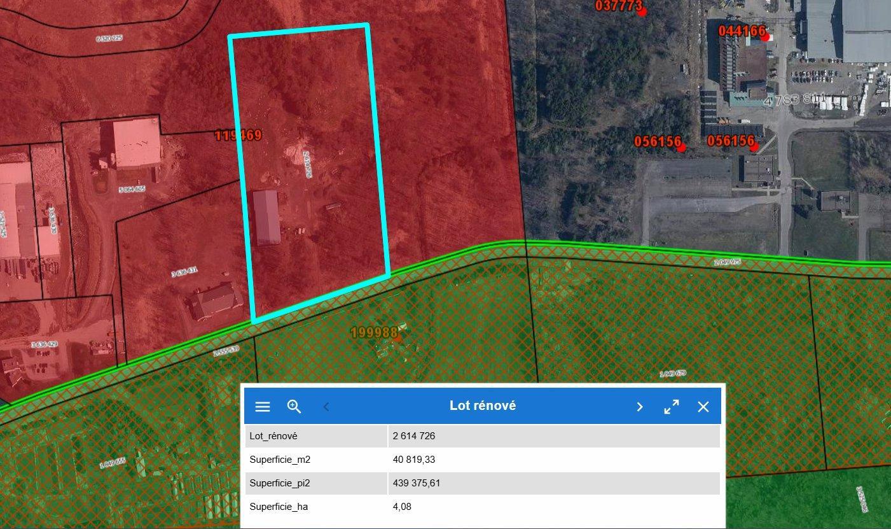Click the Lot rénové popup title
Viewport: 891px width, 529px height.
coord(482,406)
